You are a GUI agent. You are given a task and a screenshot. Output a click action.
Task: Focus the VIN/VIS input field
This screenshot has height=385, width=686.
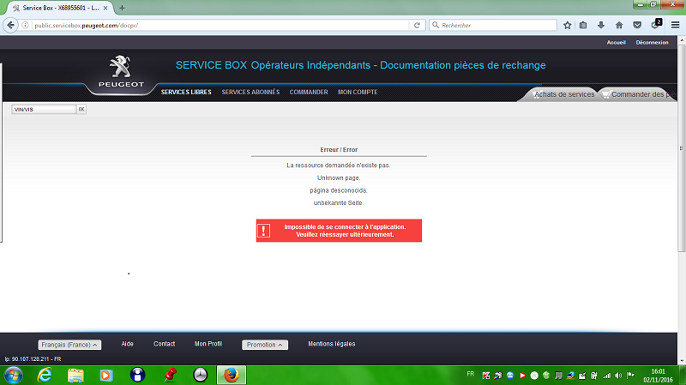pos(44,110)
